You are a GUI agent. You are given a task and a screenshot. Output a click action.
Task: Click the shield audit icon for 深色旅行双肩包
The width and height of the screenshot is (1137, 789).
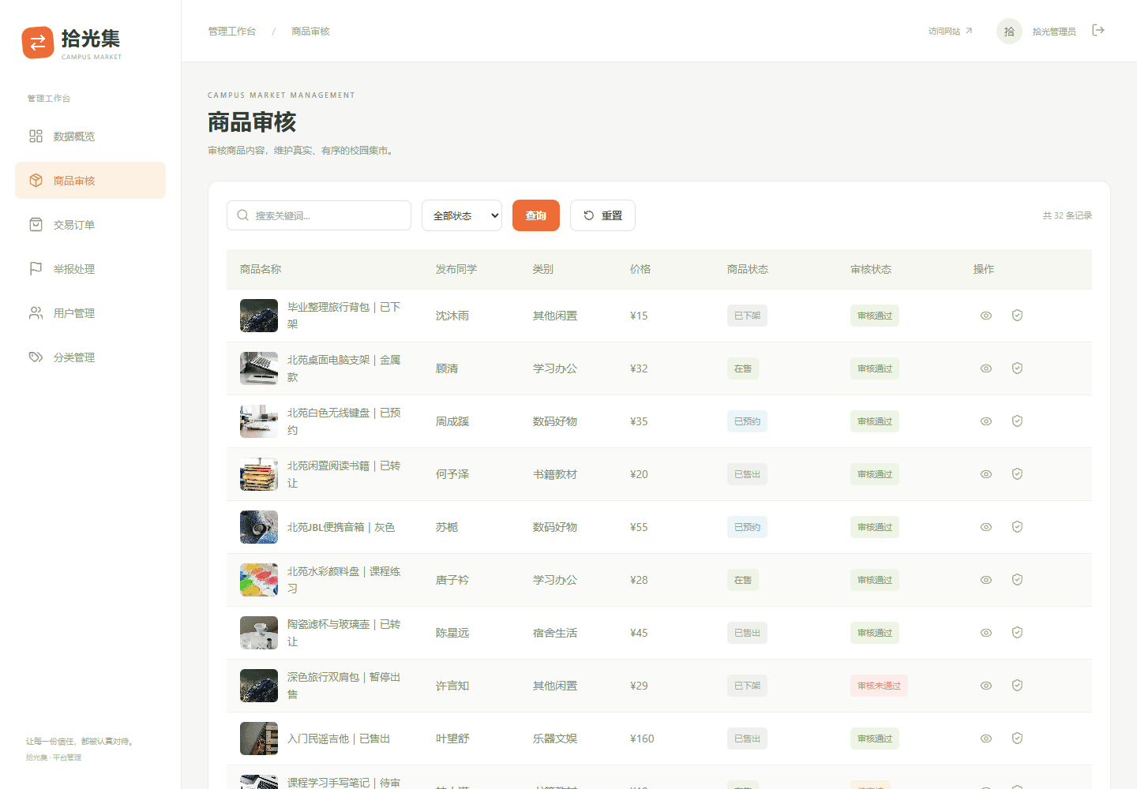click(x=1017, y=686)
